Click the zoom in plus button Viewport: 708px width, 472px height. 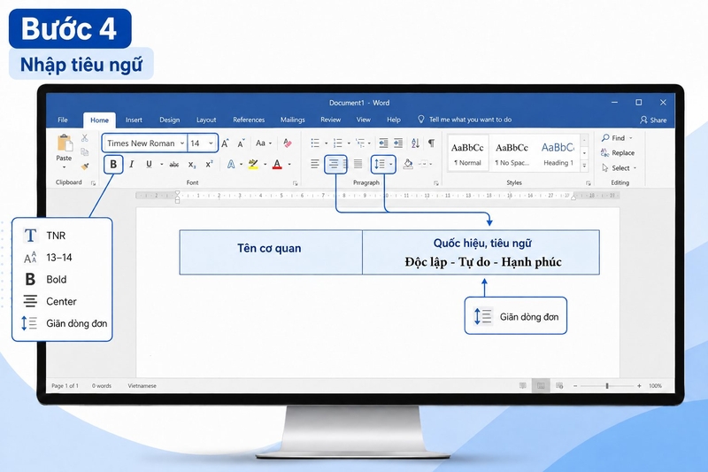point(639,386)
